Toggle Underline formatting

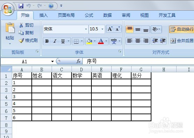click(63, 41)
